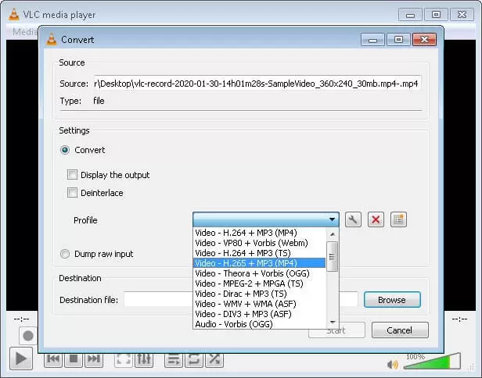Close the VLC media player window
The image size is (482, 378).
pos(462,14)
